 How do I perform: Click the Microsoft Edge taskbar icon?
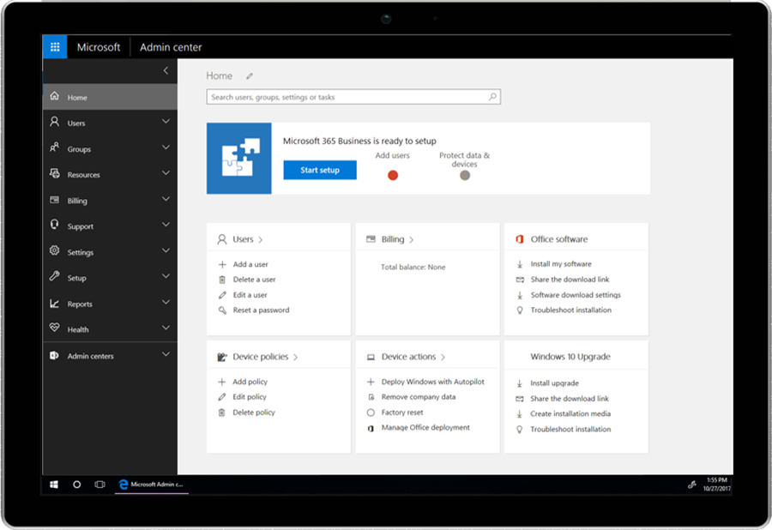click(123, 485)
